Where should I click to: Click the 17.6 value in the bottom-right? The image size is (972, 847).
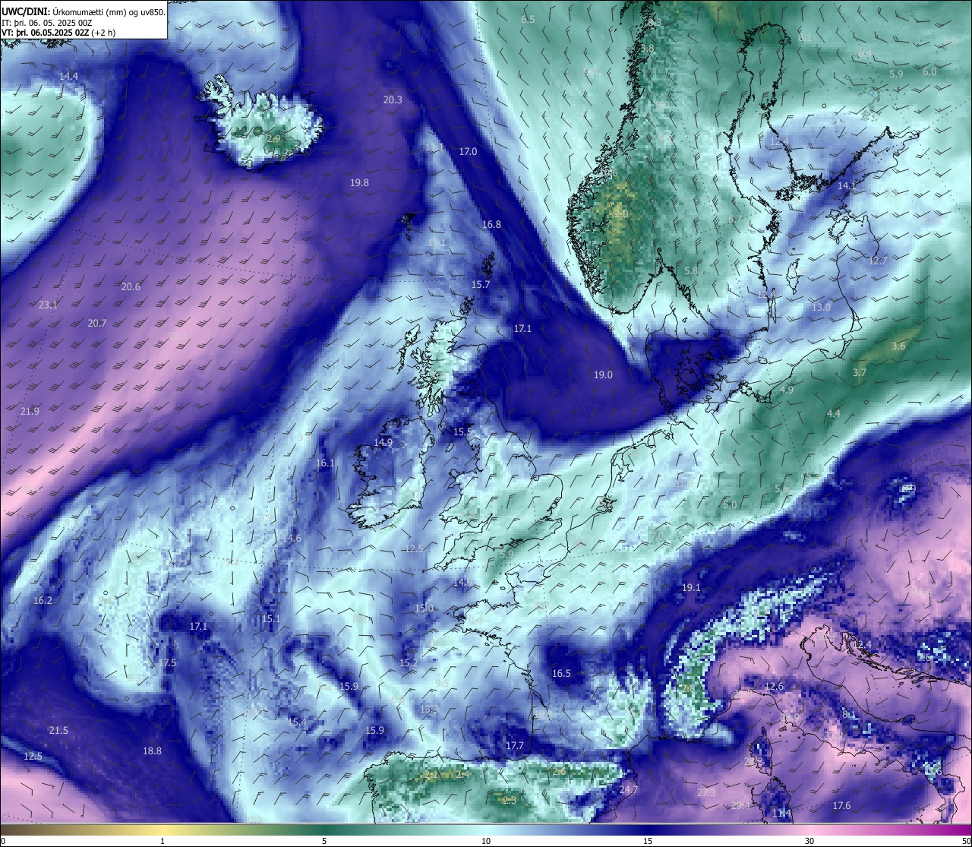[841, 805]
